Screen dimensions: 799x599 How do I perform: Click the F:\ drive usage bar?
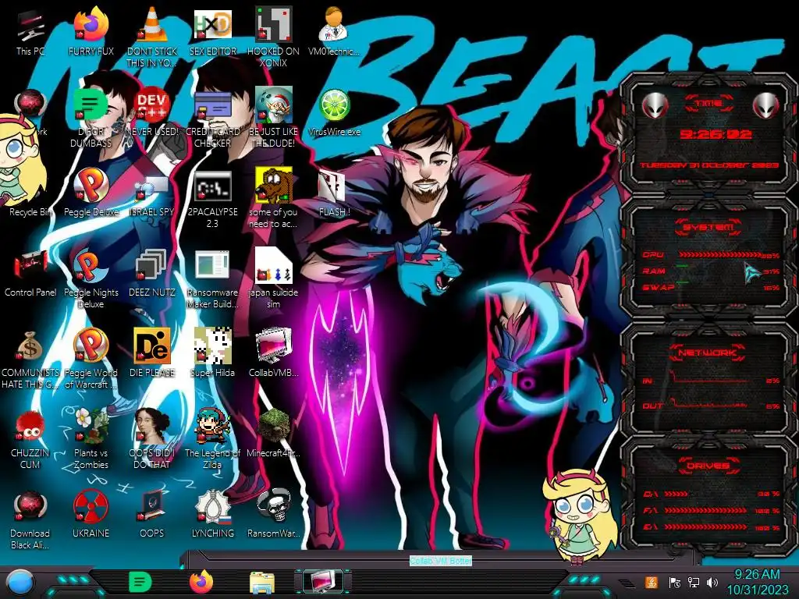click(705, 510)
